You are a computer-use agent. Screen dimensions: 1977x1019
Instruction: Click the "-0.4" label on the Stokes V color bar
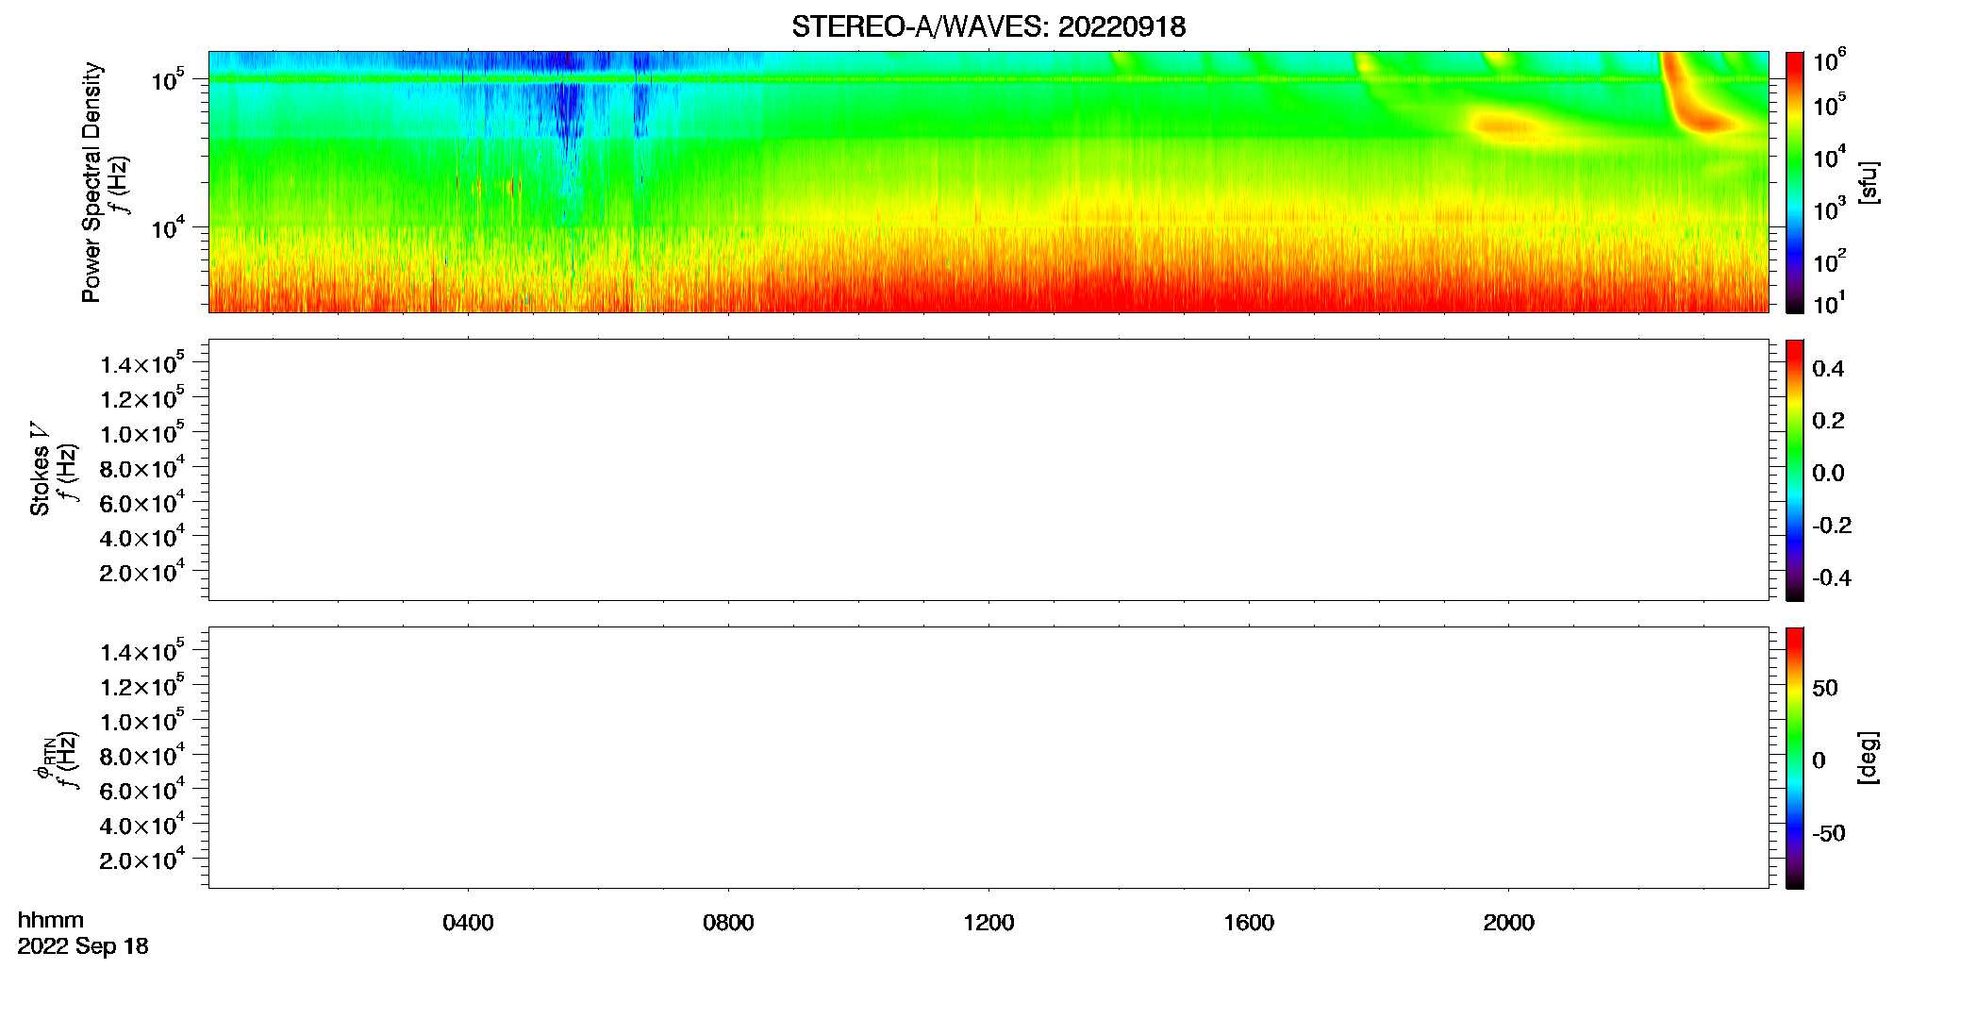point(1832,577)
